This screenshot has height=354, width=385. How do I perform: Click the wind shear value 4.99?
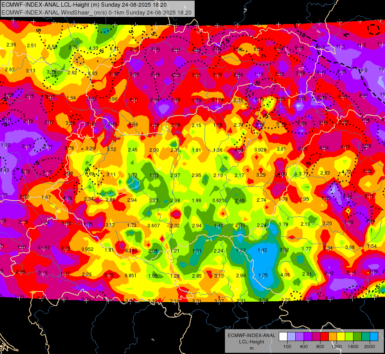pos(282,174)
